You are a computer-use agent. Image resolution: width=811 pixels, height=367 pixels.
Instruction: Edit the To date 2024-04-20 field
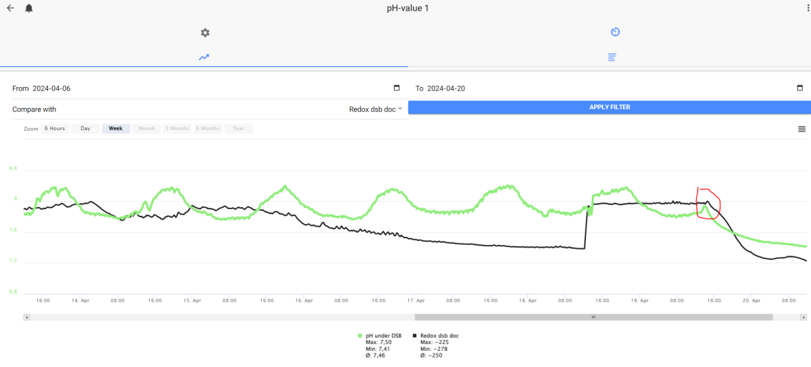point(610,88)
